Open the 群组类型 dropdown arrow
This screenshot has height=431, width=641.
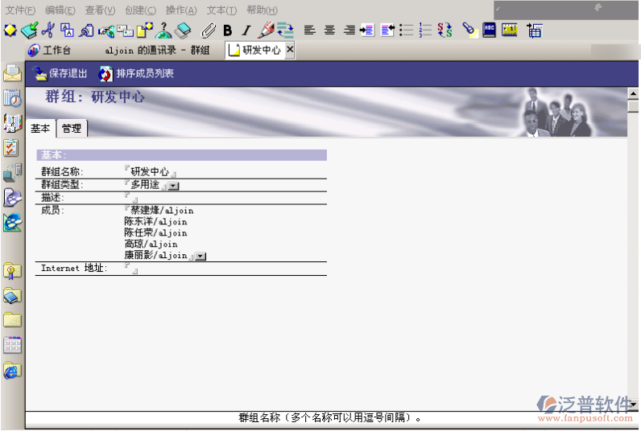click(174, 186)
